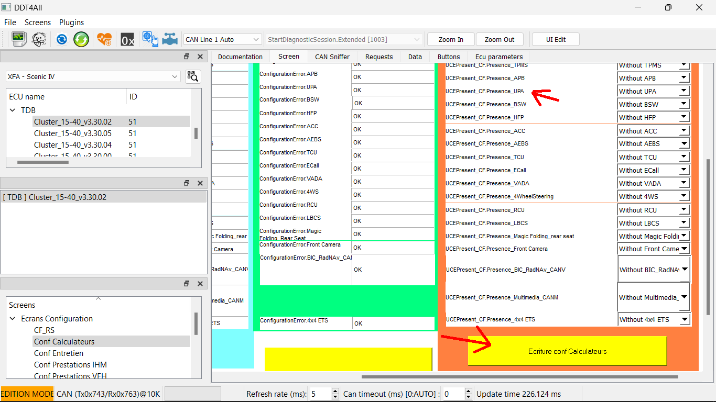Open the orange heartbeat diagnostics icon
This screenshot has height=402, width=716.
[104, 39]
